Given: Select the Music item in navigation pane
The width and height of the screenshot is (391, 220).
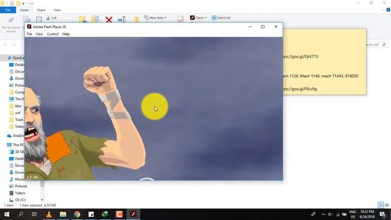Looking at the screenshot, I should [17, 179].
